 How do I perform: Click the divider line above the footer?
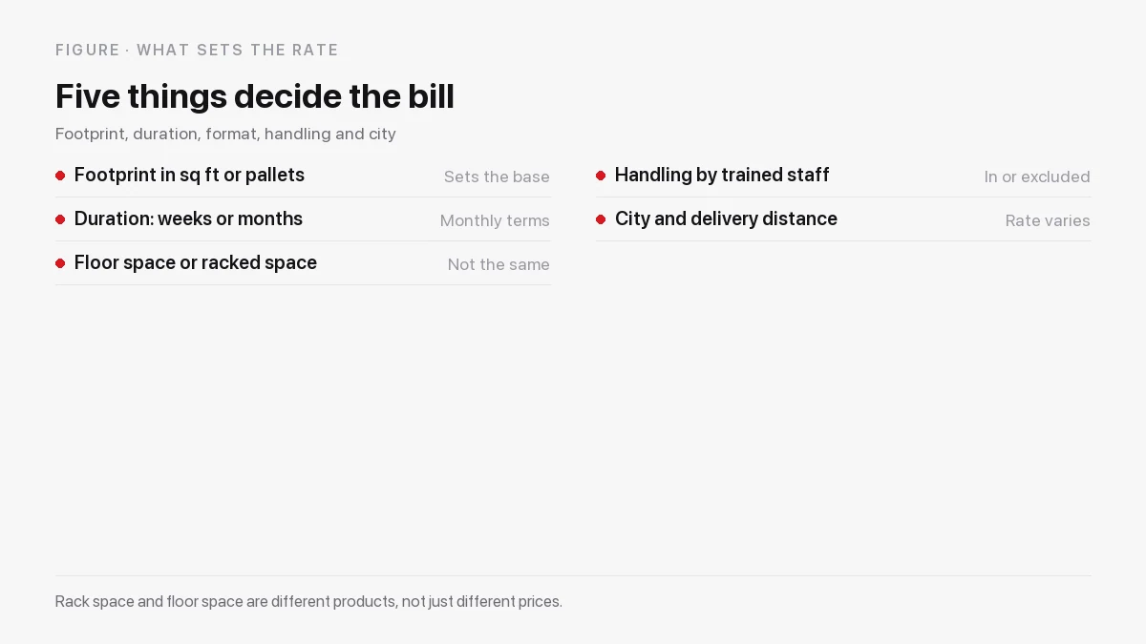573,575
